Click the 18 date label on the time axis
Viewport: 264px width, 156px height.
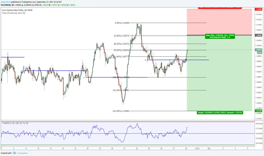pyautogui.click(x=88, y=149)
